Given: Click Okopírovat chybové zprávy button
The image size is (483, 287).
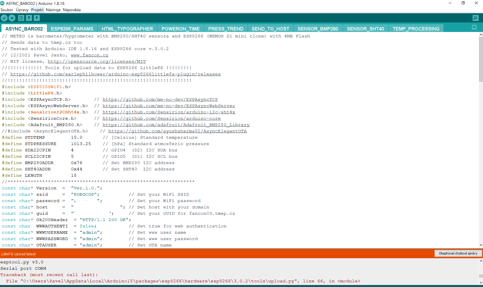Looking at the screenshot, I should (x=458, y=253).
